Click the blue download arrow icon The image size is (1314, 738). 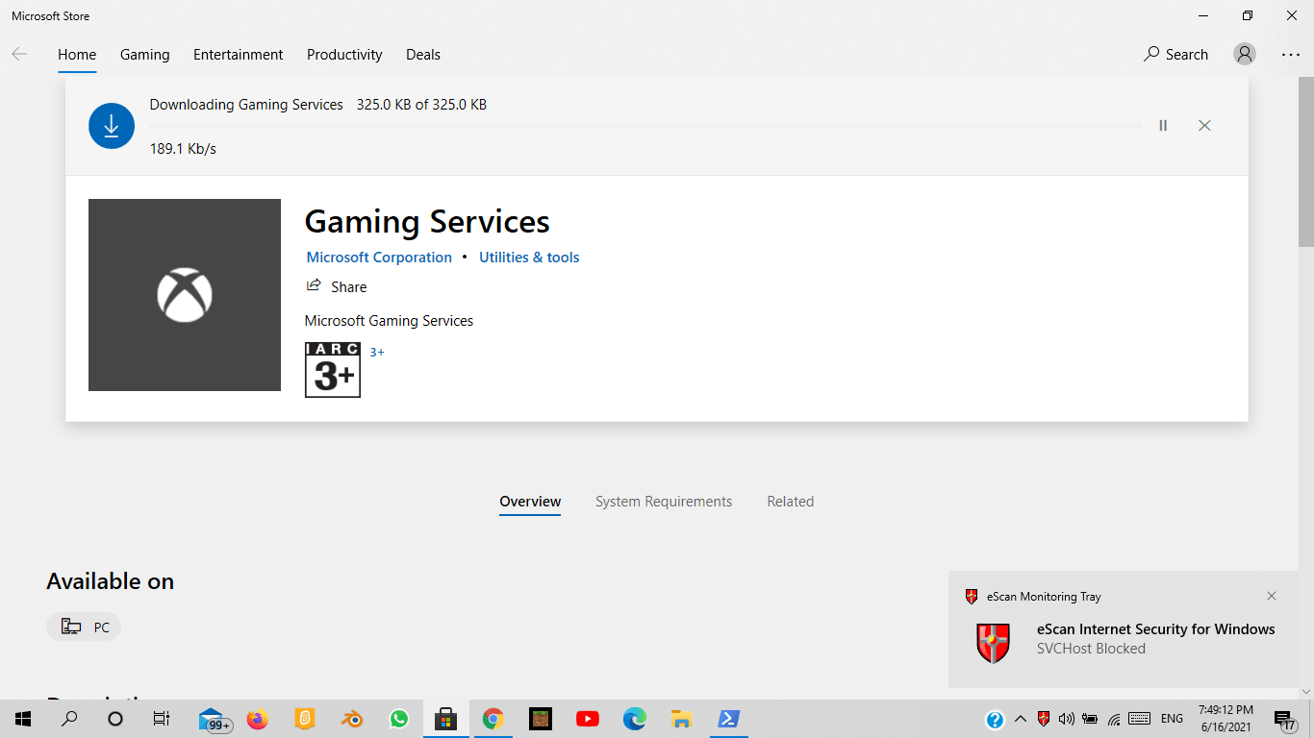click(112, 126)
